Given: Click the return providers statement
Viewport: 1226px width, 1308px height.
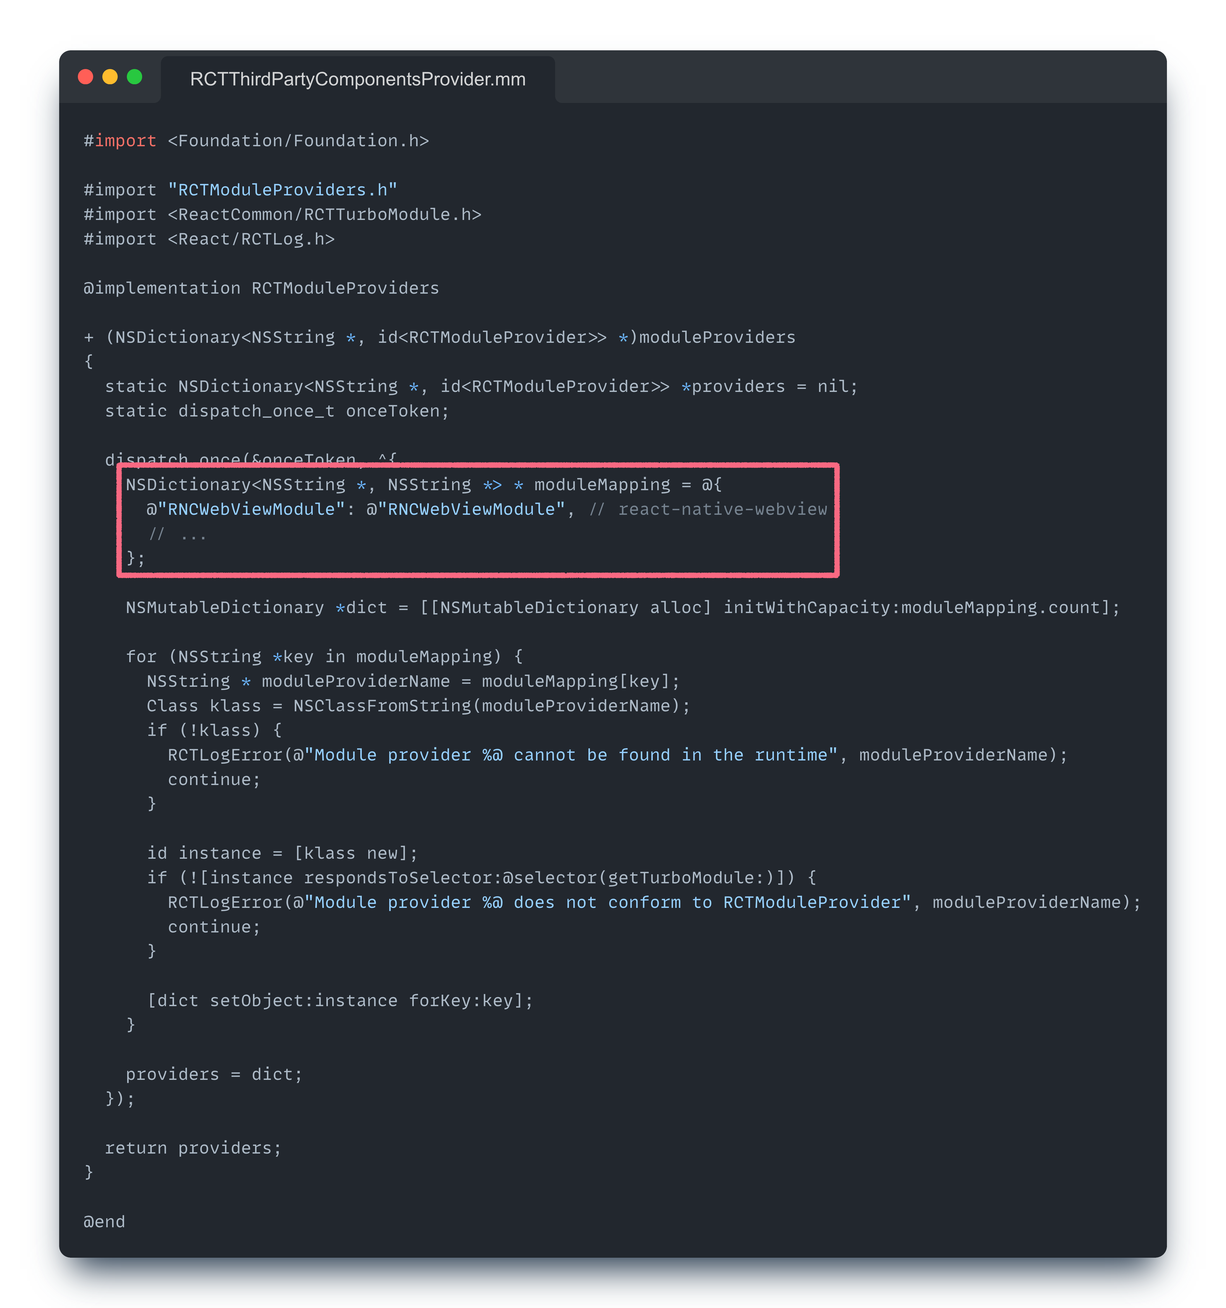Looking at the screenshot, I should click(193, 1148).
